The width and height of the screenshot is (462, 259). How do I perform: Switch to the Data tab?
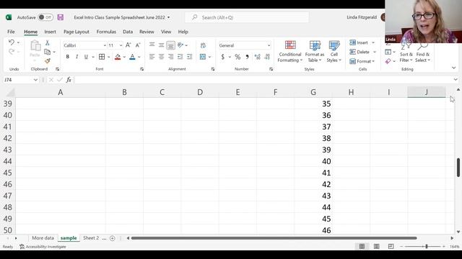click(x=128, y=32)
